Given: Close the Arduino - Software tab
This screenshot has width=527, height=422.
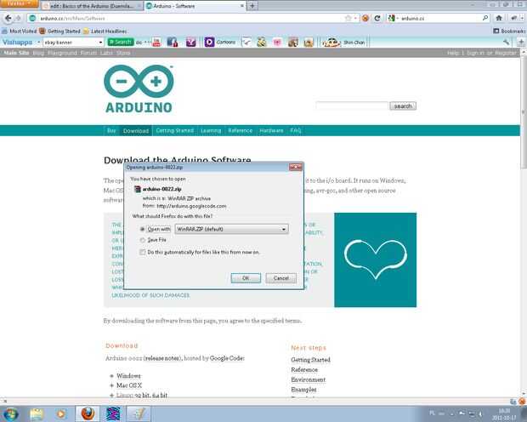Looking at the screenshot, I should (242, 6).
